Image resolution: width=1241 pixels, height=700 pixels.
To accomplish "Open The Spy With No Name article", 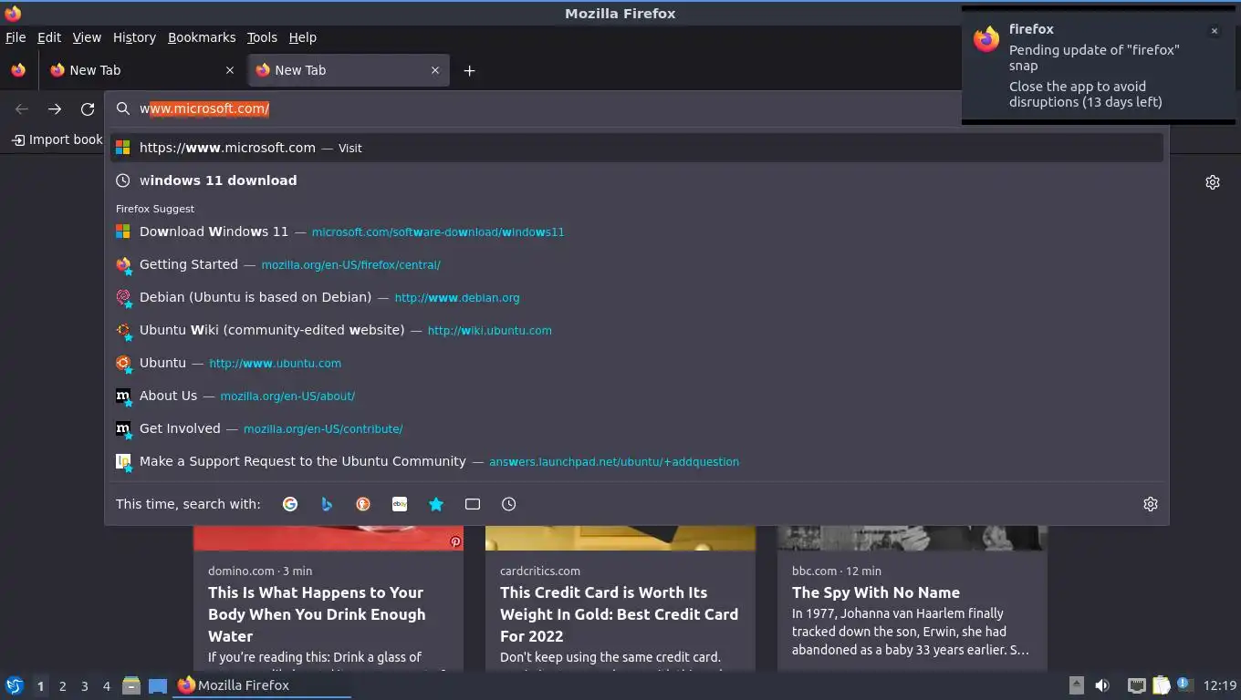I will click(x=876, y=592).
